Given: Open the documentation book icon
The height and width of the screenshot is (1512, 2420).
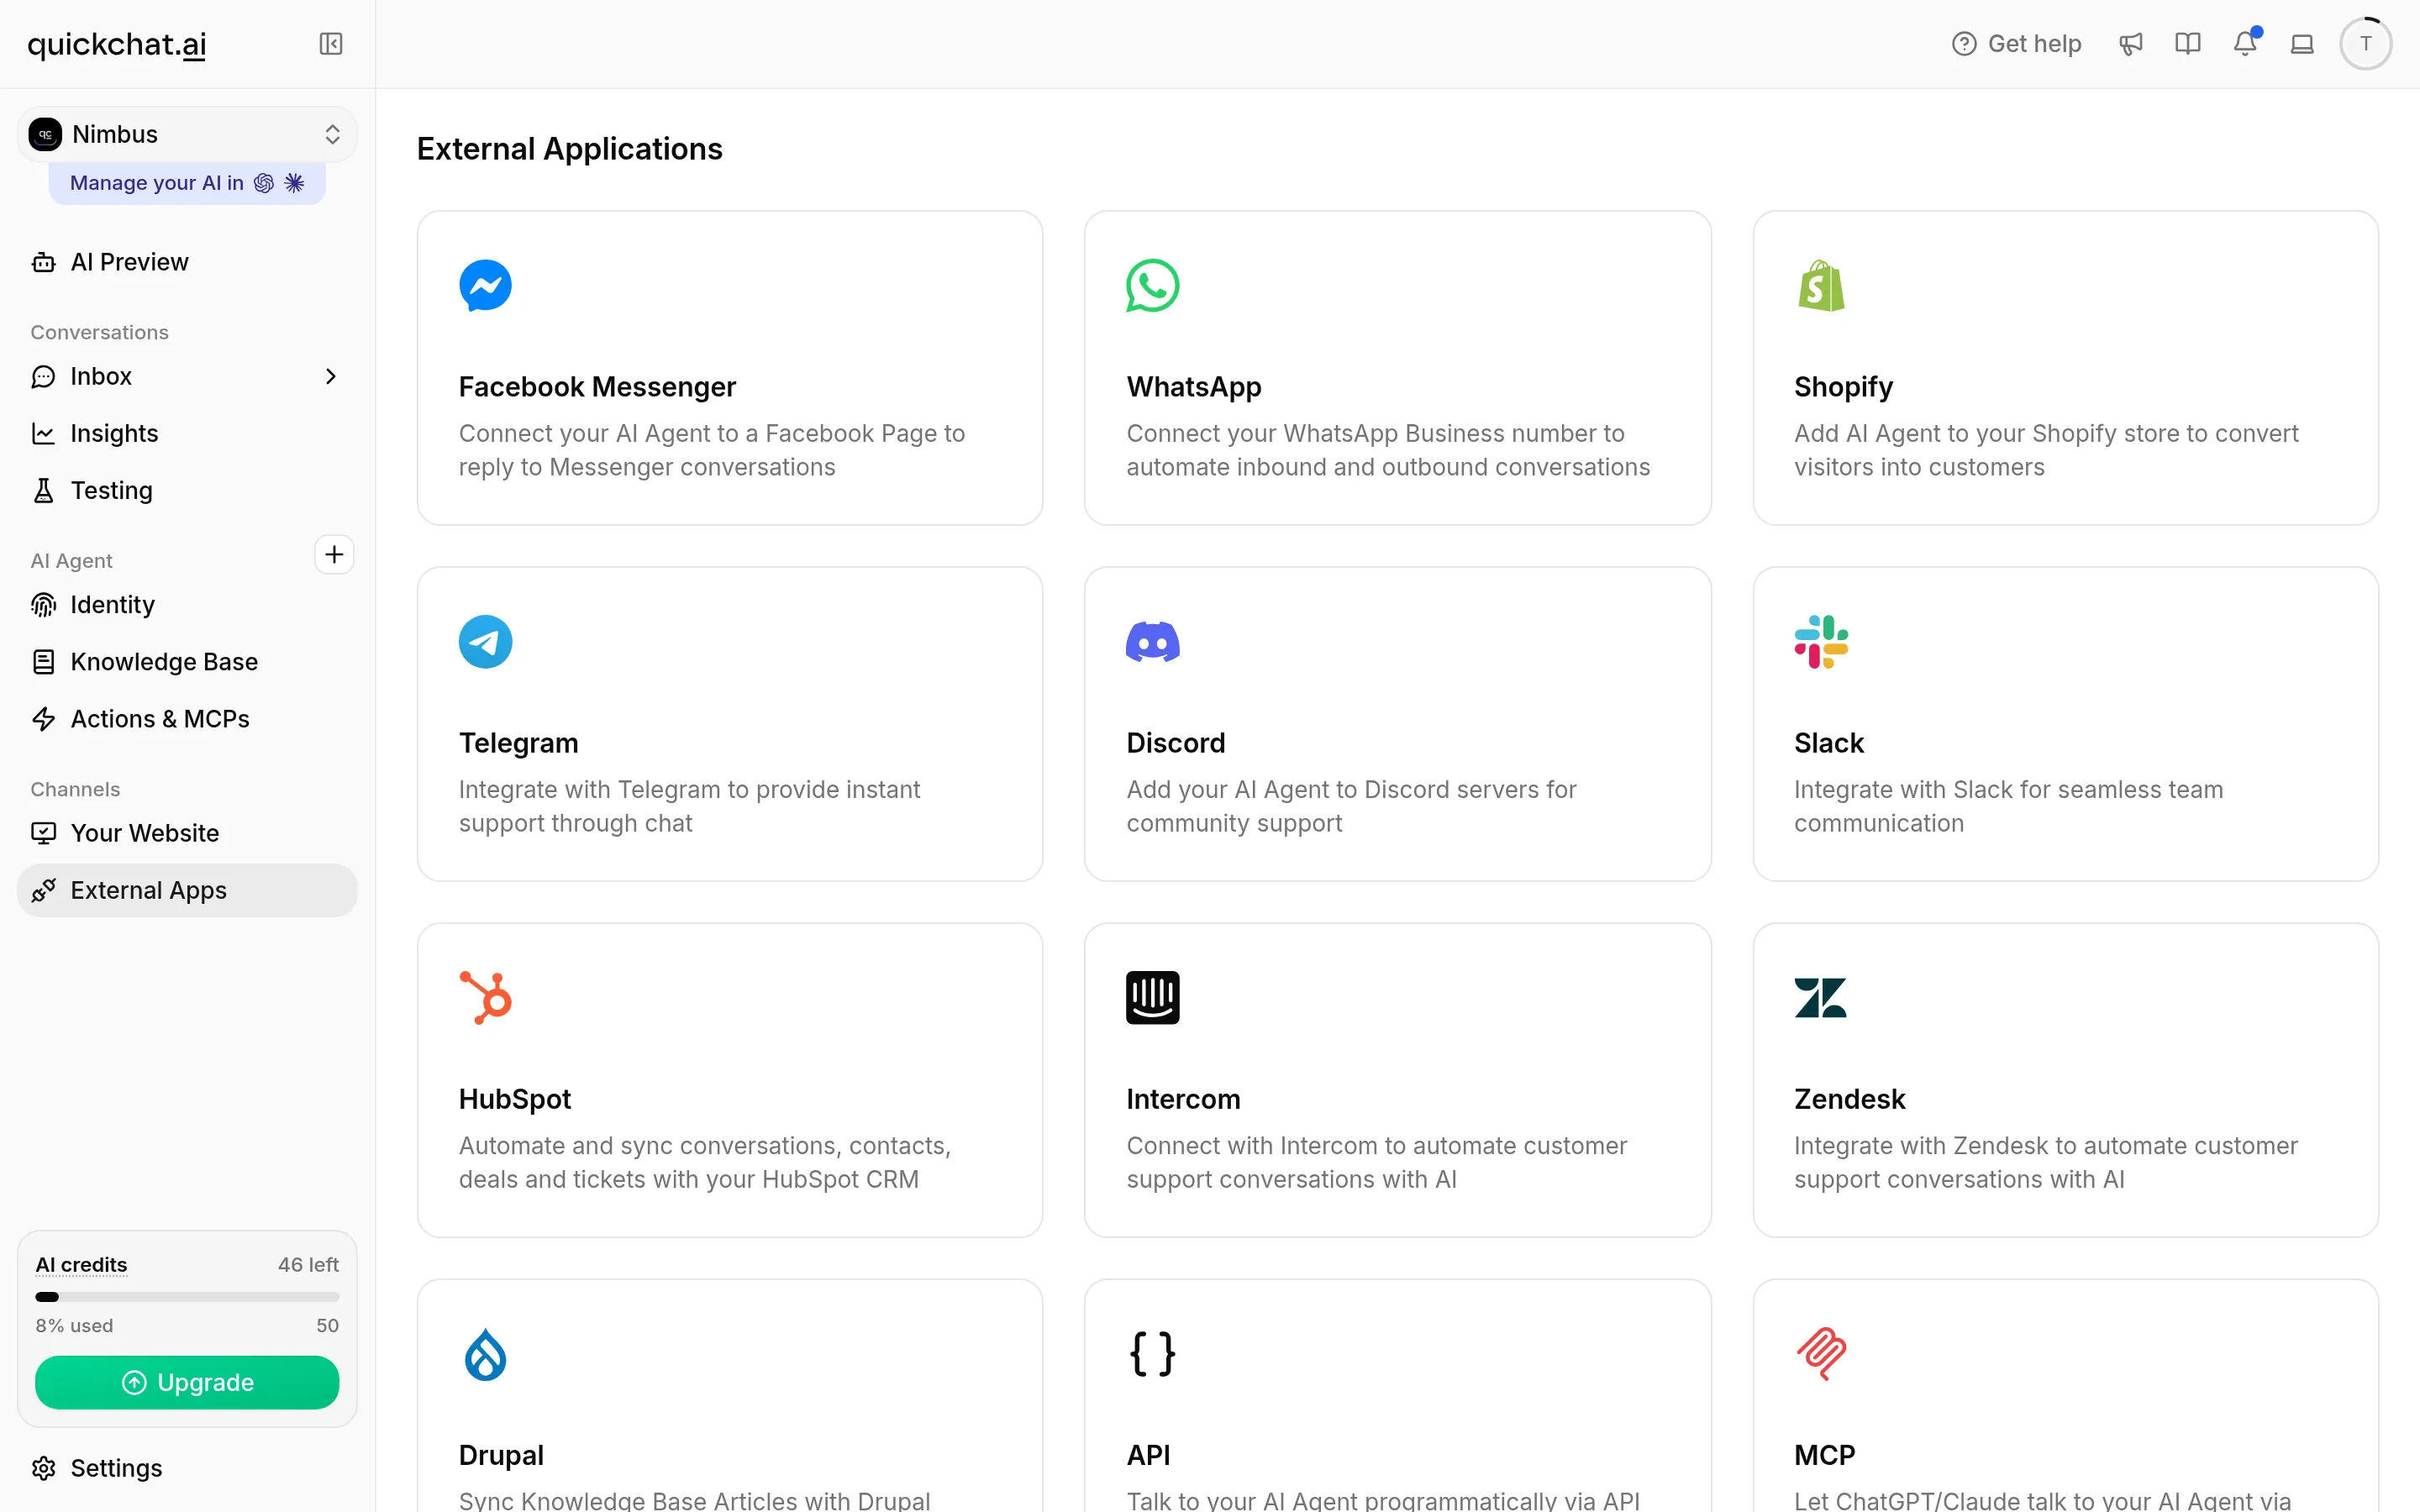Looking at the screenshot, I should (2188, 44).
